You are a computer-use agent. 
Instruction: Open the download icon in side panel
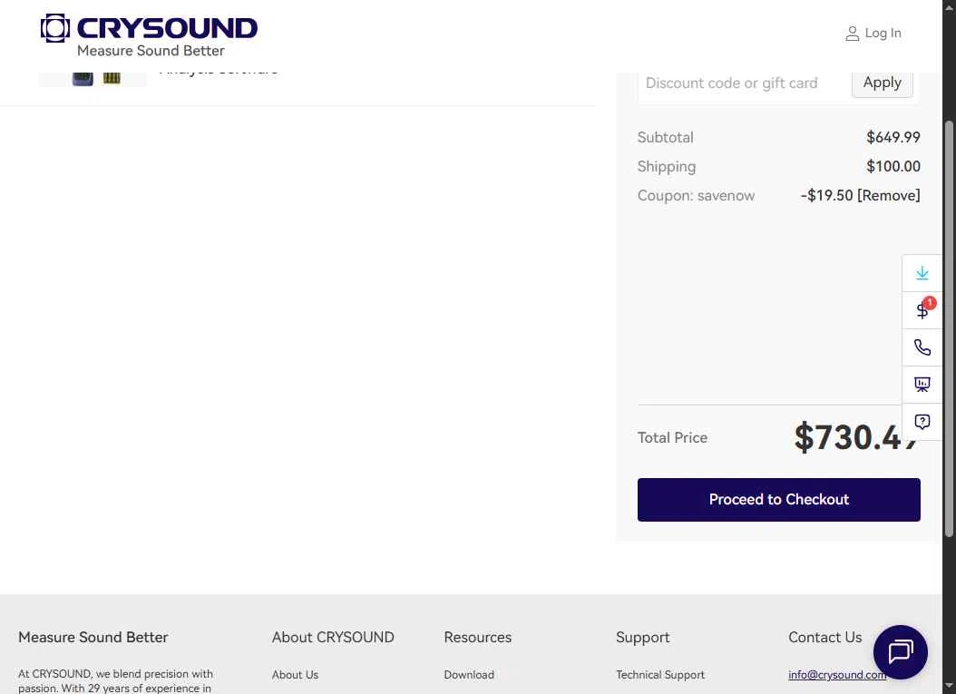[x=922, y=273]
